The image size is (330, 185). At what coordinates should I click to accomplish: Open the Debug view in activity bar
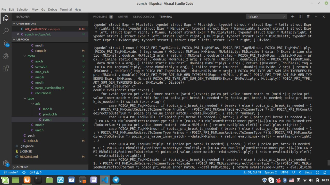tap(6, 56)
